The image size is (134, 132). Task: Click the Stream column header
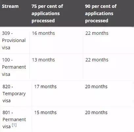(10, 6)
